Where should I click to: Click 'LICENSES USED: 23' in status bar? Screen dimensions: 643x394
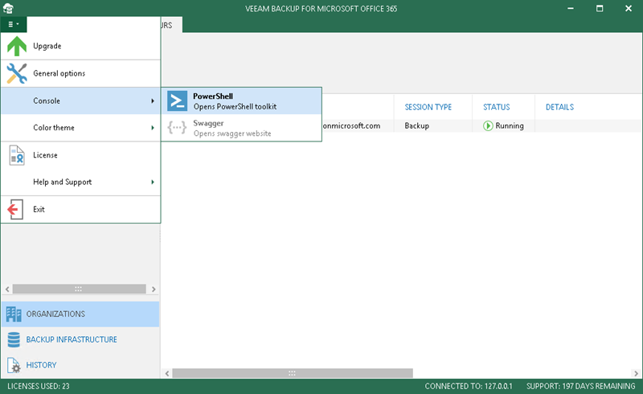38,386
